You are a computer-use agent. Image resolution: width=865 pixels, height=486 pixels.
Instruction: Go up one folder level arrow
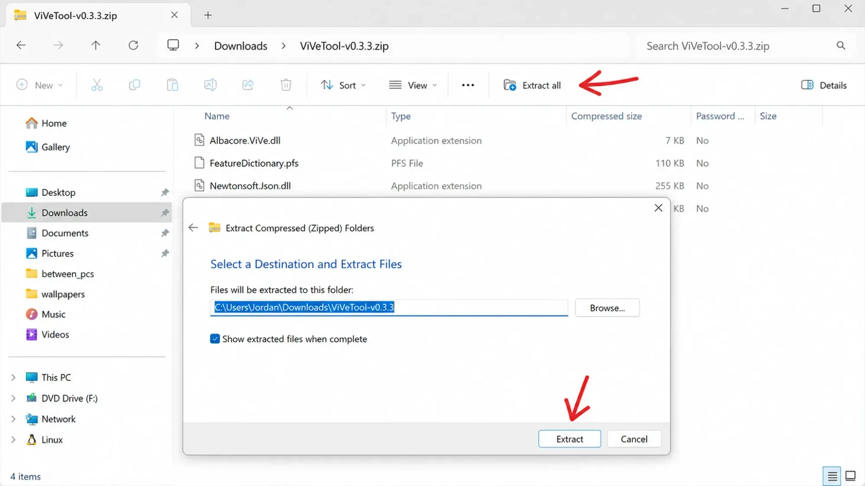tap(96, 45)
